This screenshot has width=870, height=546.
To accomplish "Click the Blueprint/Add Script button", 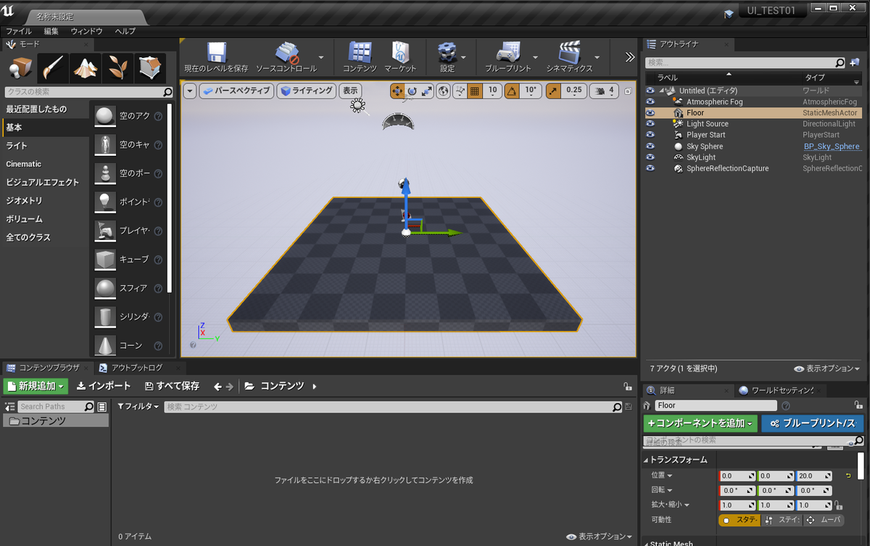I will 813,423.
